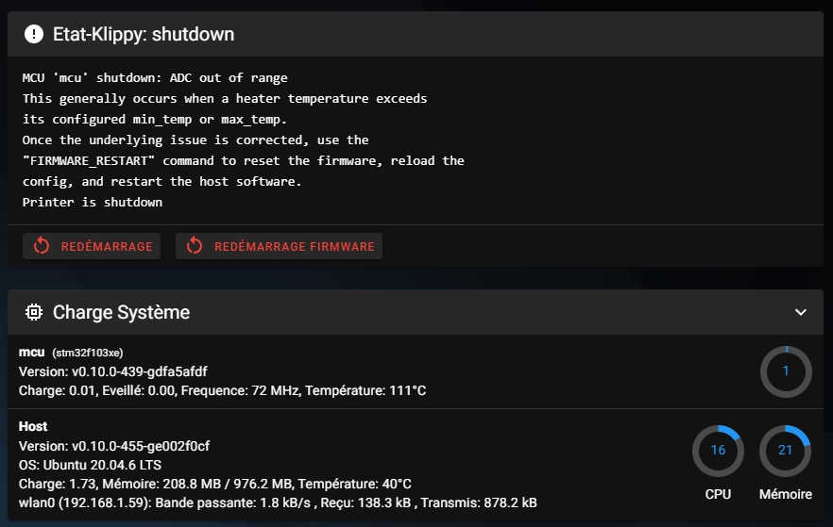
Task: Click the mcu name label
Action: (x=31, y=352)
